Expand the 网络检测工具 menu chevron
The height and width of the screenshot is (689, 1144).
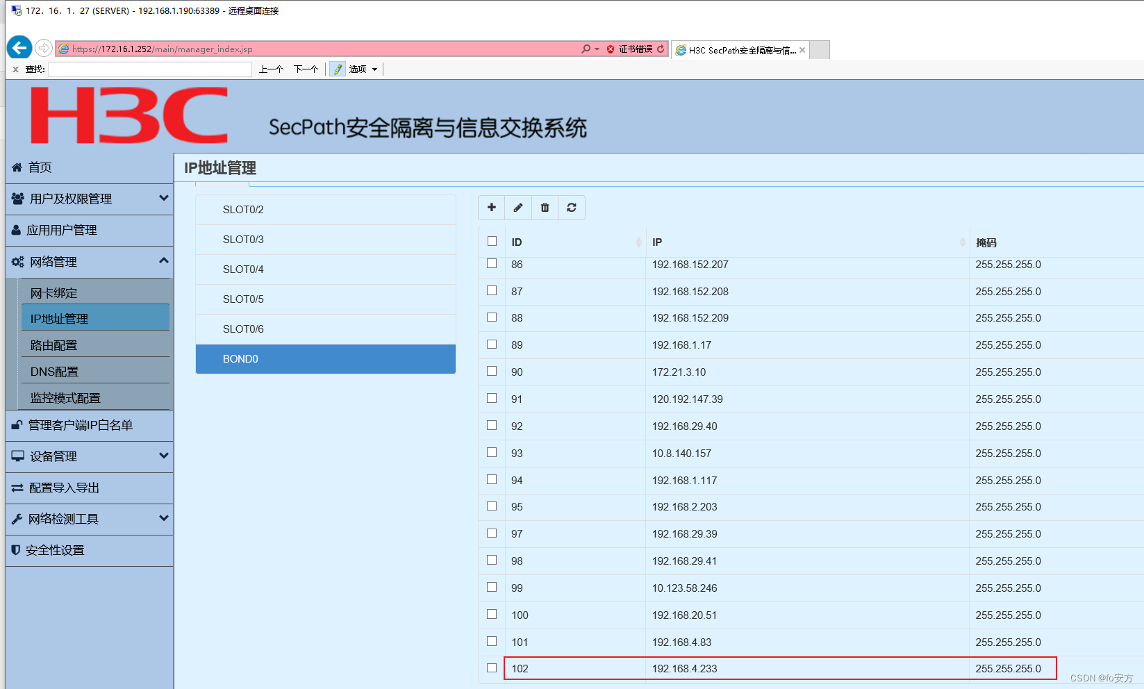[164, 518]
